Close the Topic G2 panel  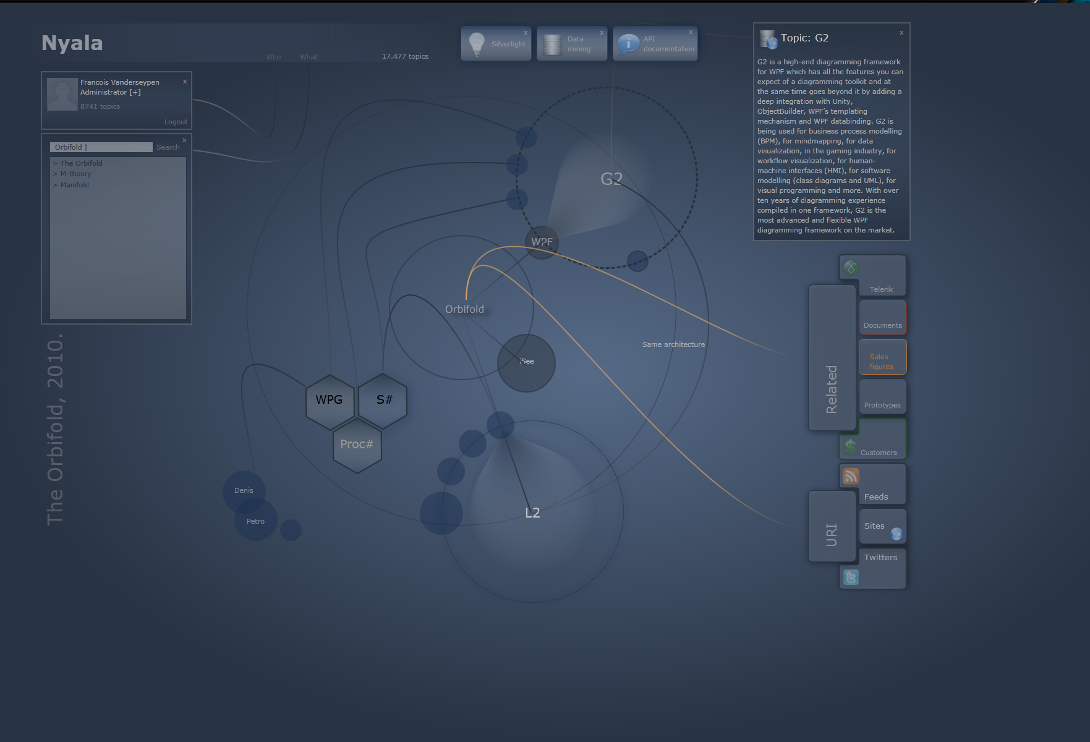point(901,32)
